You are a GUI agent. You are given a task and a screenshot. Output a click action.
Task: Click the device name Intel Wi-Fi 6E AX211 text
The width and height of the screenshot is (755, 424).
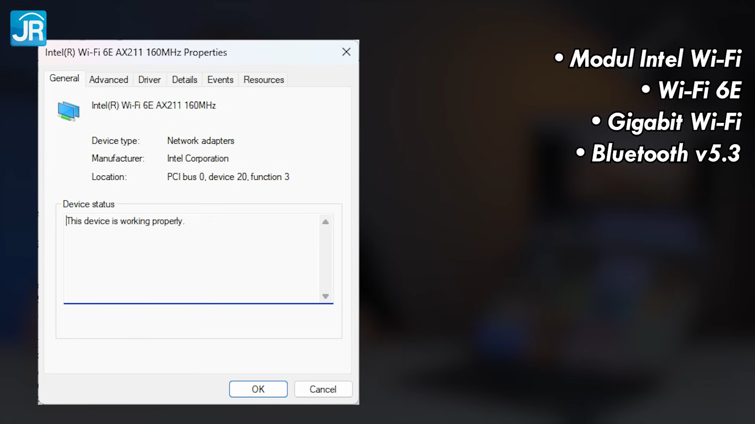tap(153, 105)
